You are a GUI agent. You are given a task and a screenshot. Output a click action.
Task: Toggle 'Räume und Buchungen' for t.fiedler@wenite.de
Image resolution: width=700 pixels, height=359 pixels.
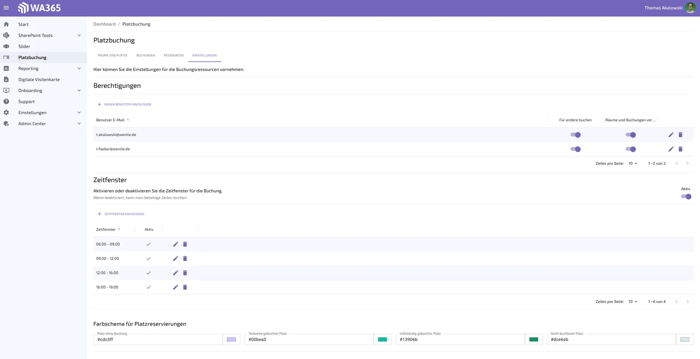point(630,149)
